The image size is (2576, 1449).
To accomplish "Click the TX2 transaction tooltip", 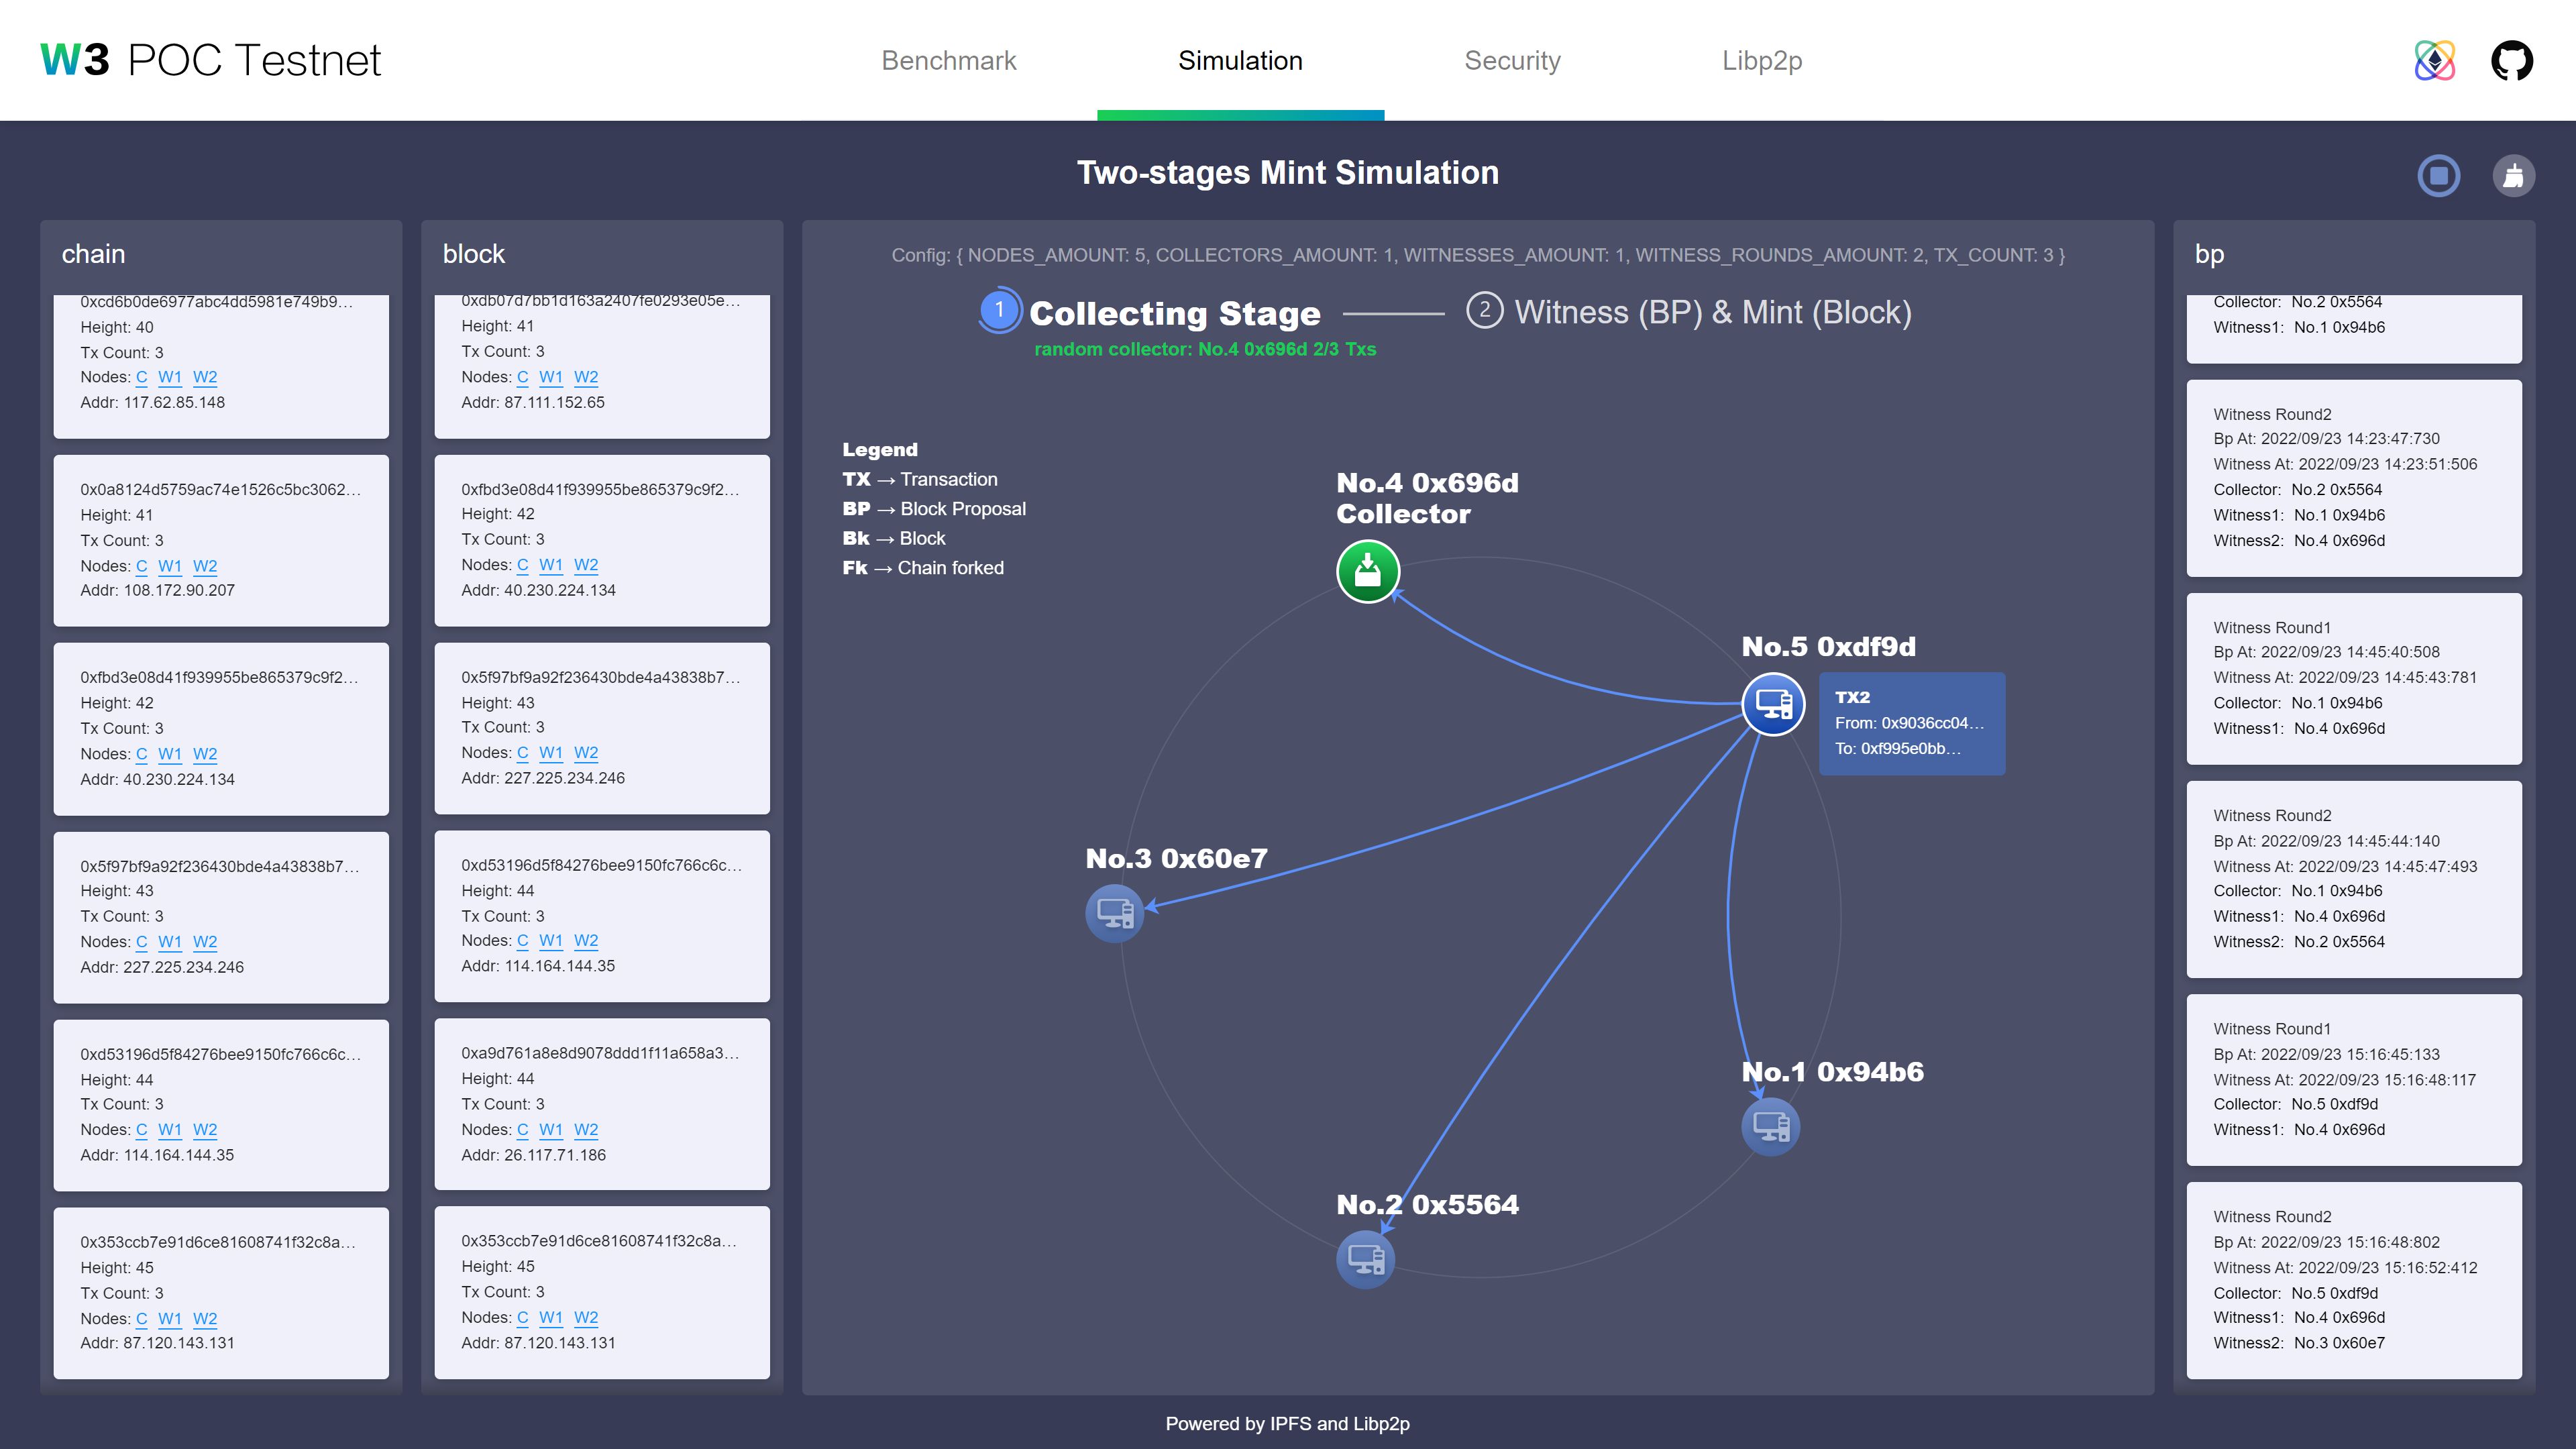I will click(x=1911, y=723).
